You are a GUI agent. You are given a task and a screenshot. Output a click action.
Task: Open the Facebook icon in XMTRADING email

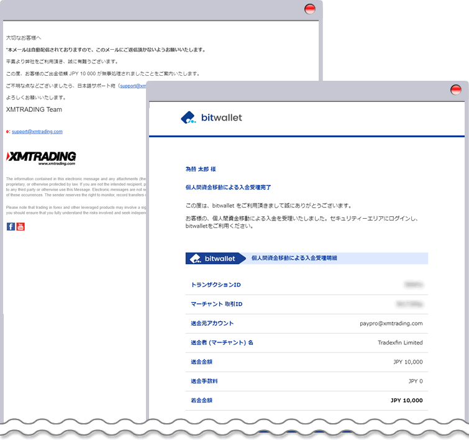click(x=11, y=227)
